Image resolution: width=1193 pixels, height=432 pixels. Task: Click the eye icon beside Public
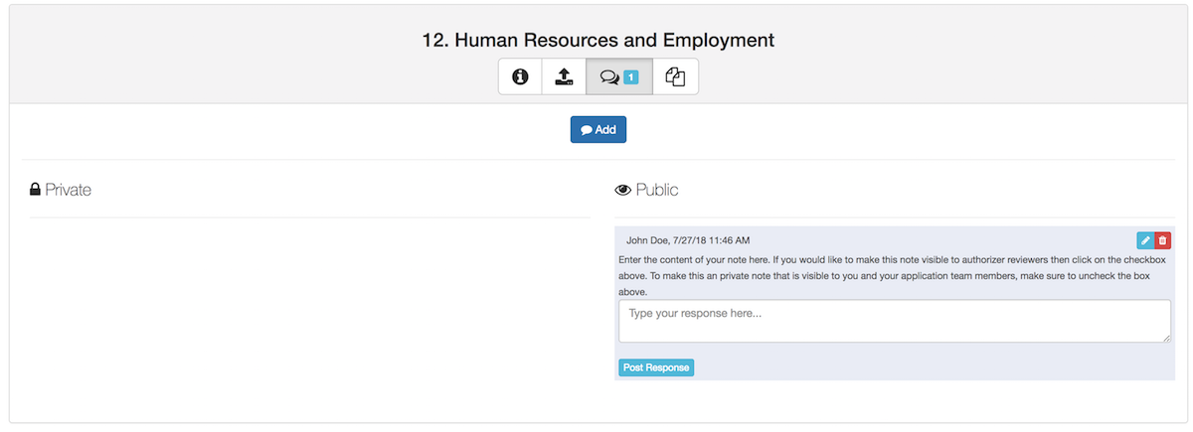pyautogui.click(x=623, y=190)
